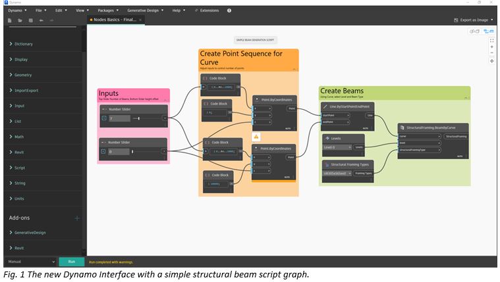Screen dimensions: 500x282
Task: Open the Edit menu
Action: 61,11
